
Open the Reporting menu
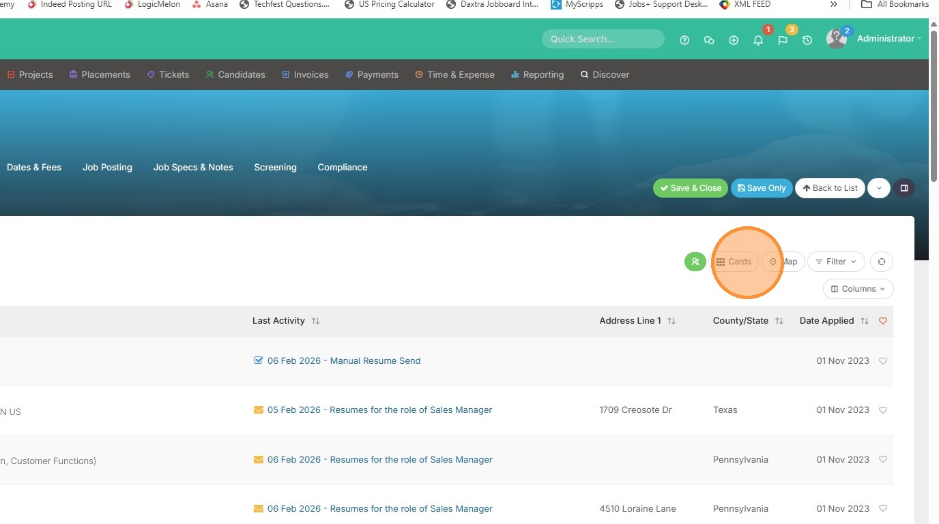tap(538, 74)
